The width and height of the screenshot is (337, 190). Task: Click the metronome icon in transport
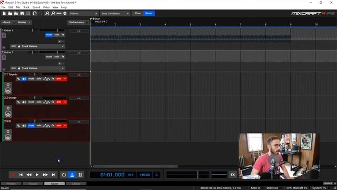tap(72, 175)
